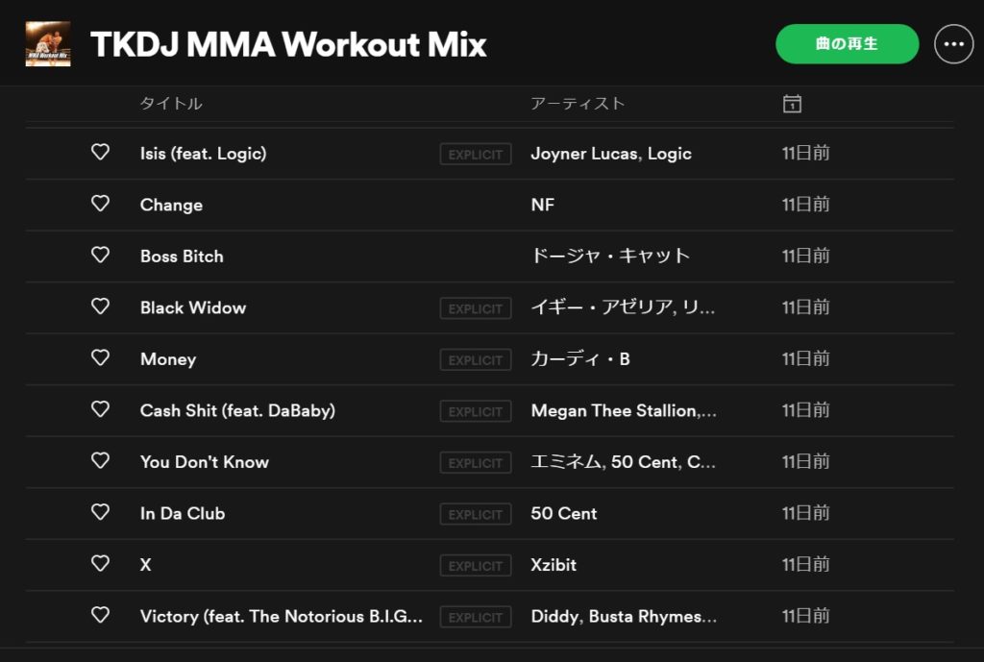
Task: Heart the In Da Club track
Action: tap(100, 513)
